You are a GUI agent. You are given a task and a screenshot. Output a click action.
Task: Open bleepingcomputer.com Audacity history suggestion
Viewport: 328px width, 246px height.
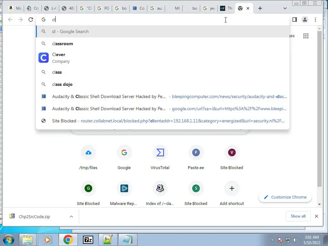click(163, 96)
